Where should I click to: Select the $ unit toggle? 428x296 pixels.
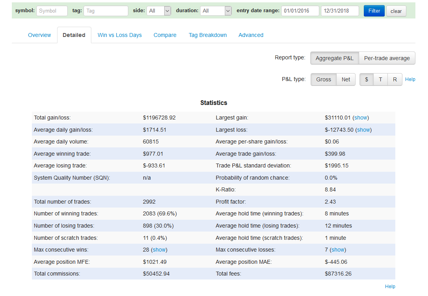[x=367, y=79]
